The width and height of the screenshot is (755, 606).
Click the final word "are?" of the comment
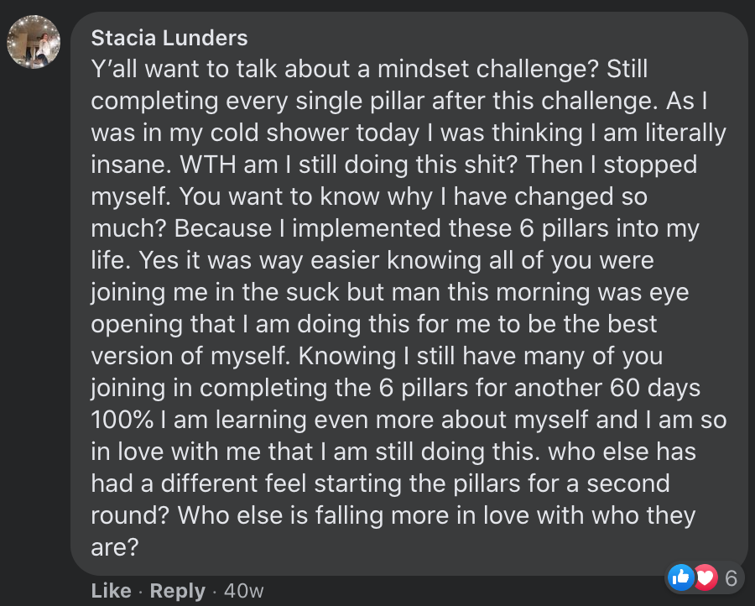[115, 547]
